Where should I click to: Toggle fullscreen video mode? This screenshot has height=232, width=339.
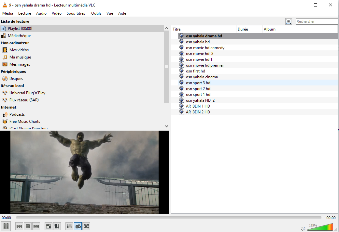(49, 226)
